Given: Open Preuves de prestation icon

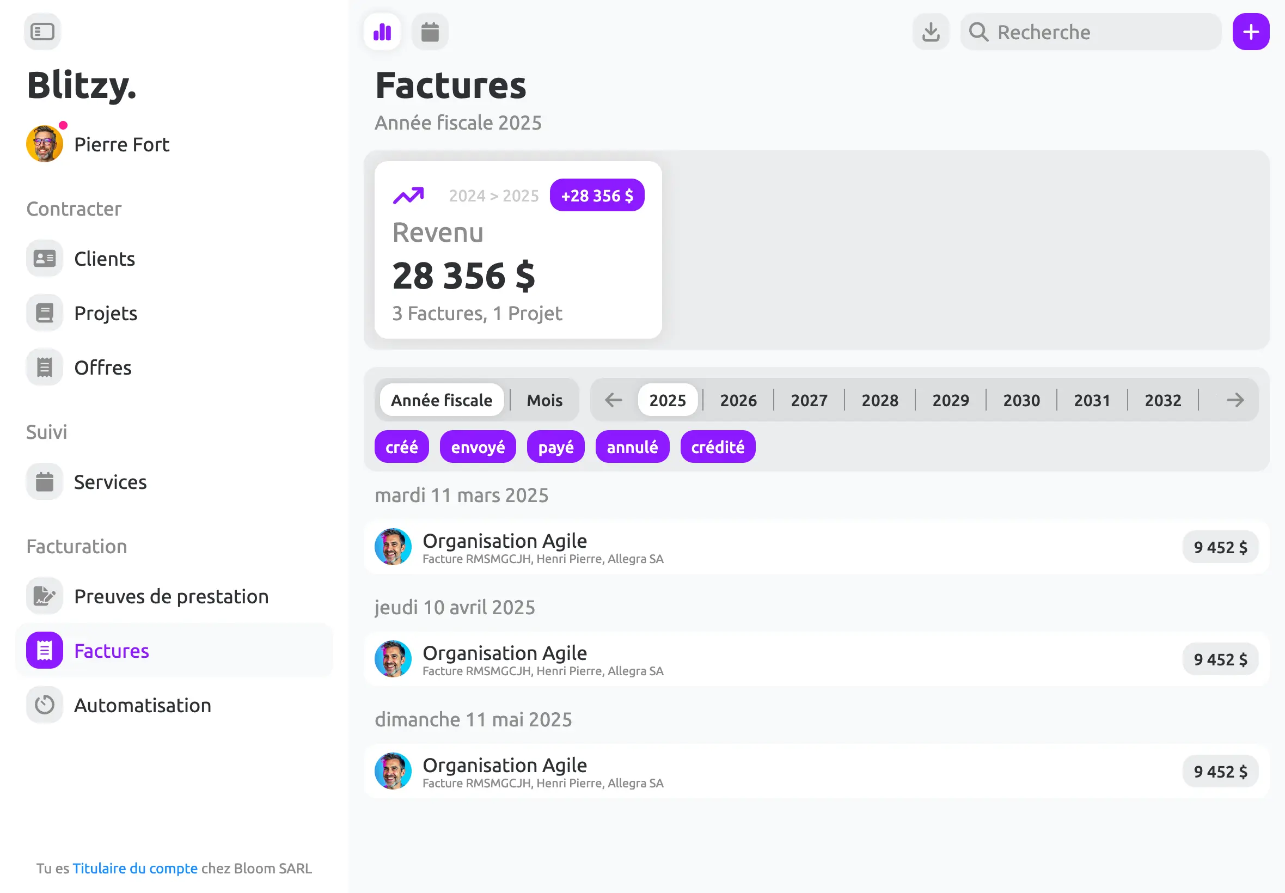Looking at the screenshot, I should pyautogui.click(x=44, y=596).
